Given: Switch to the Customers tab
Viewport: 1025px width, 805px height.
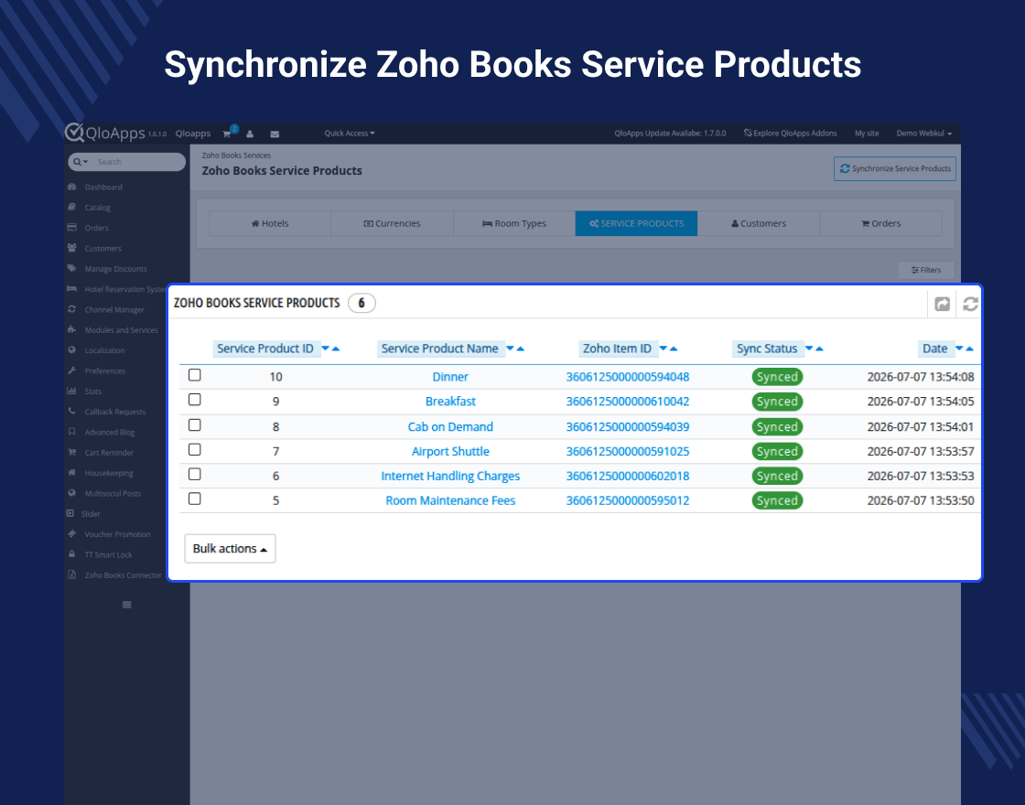Looking at the screenshot, I should point(759,223).
